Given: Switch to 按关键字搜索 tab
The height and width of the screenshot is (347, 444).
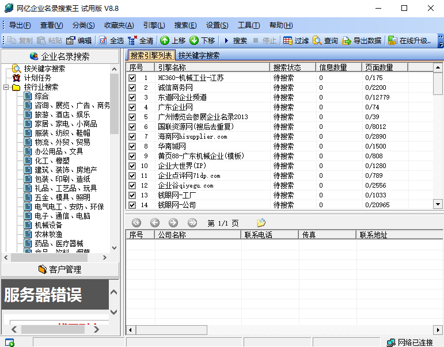Looking at the screenshot, I should click(199, 55).
